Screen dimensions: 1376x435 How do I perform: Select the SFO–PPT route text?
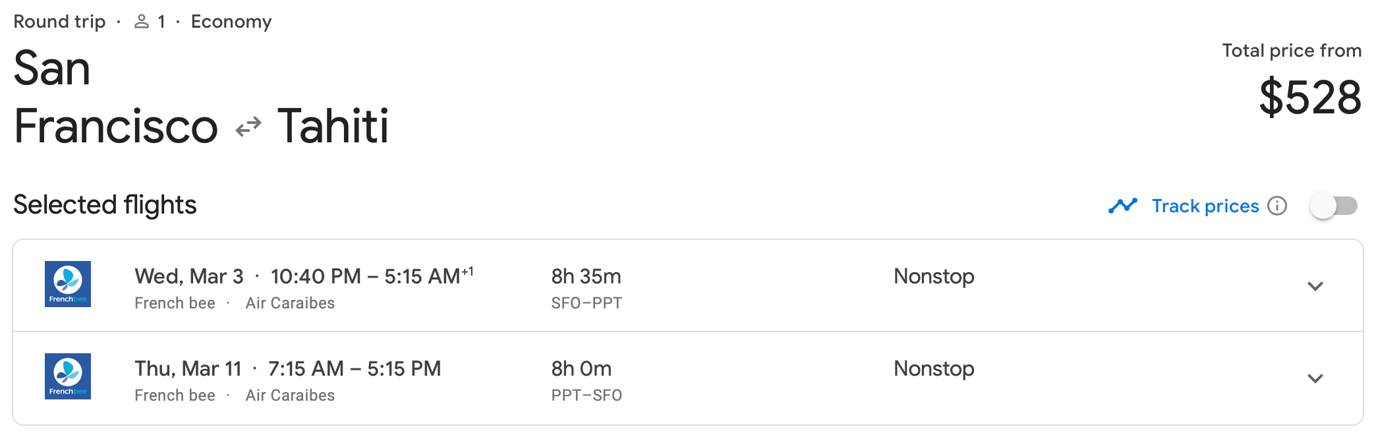[x=586, y=303]
